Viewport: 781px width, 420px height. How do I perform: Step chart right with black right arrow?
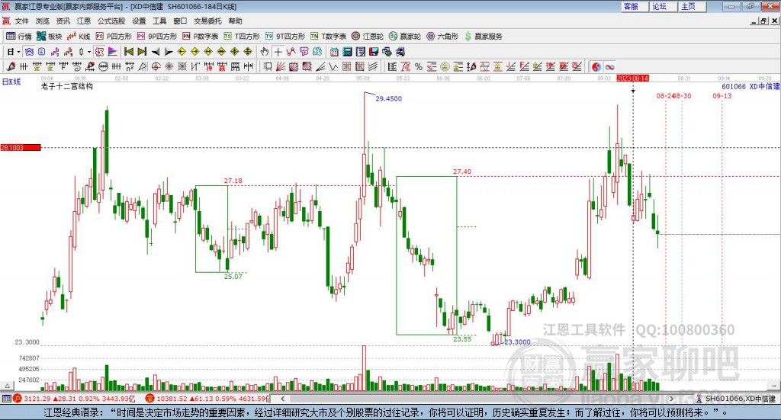click(169, 52)
